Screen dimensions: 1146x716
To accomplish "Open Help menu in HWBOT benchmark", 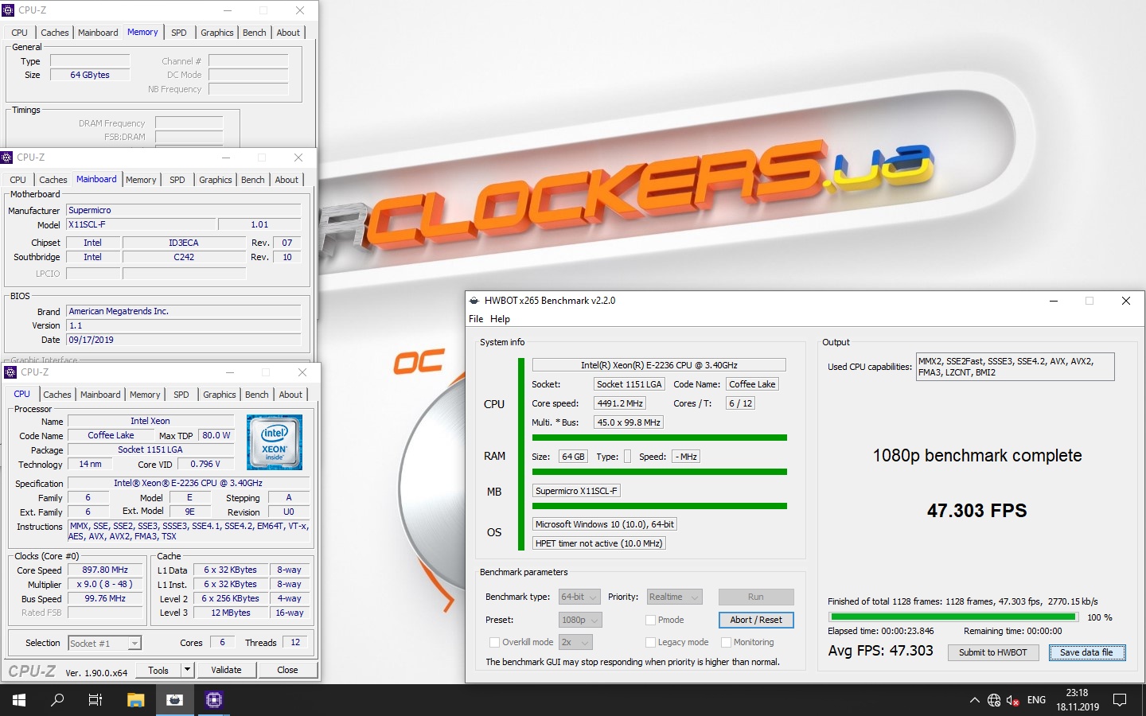I will coord(500,319).
